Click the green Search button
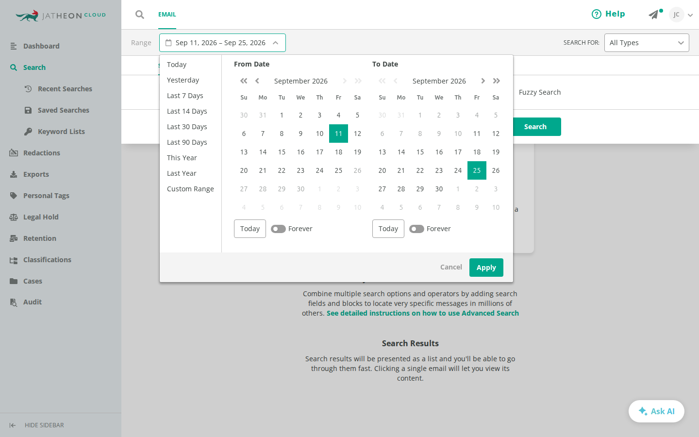699x437 pixels. click(x=535, y=127)
